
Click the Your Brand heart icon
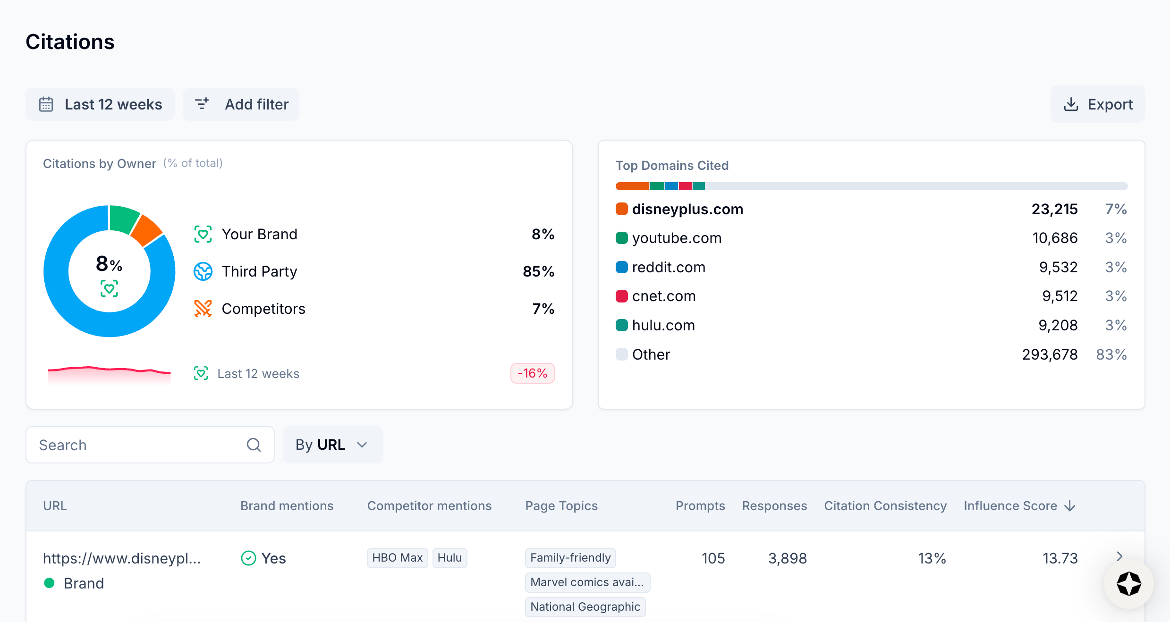tap(203, 234)
